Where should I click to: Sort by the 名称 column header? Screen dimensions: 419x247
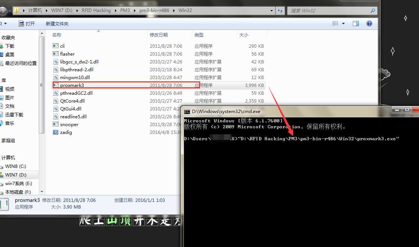tap(57, 35)
